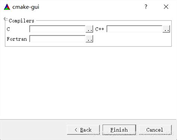Focus the C++ compiler input field
The height and width of the screenshot is (140, 177).
[134, 29]
